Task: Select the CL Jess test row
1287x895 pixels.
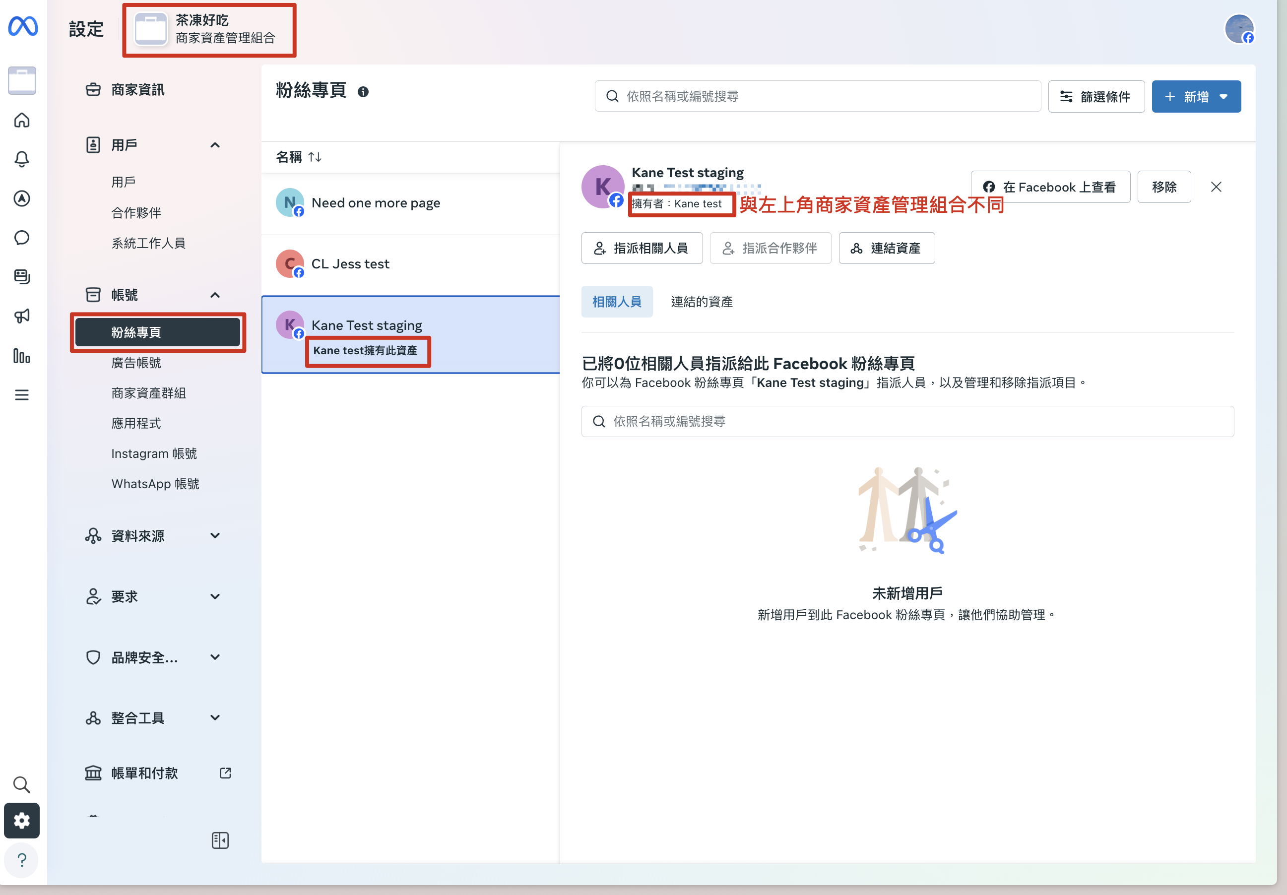Action: [x=410, y=264]
